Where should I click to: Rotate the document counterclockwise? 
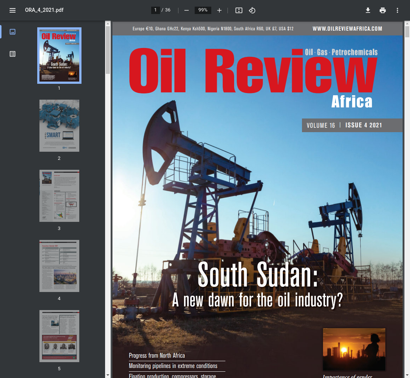click(252, 10)
